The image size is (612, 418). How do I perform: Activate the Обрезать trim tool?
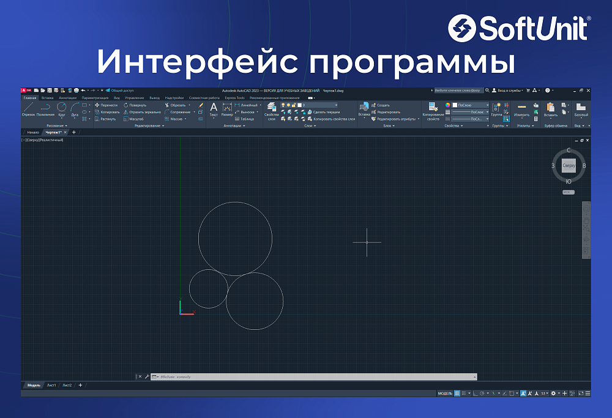[175, 105]
